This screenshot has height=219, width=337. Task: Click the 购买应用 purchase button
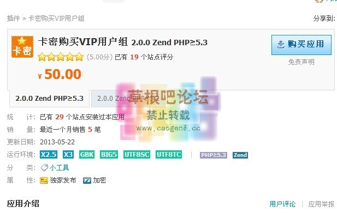301,45
